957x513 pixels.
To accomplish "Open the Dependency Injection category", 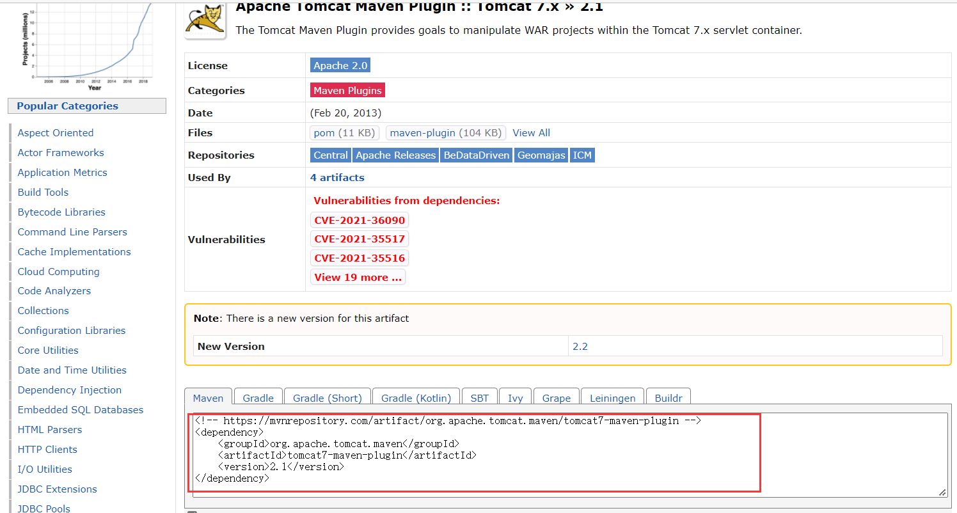I will 70,390.
